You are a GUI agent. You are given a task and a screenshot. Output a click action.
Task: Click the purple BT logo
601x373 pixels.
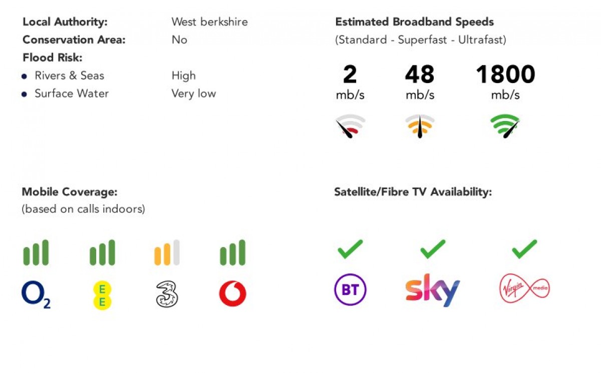tap(350, 290)
